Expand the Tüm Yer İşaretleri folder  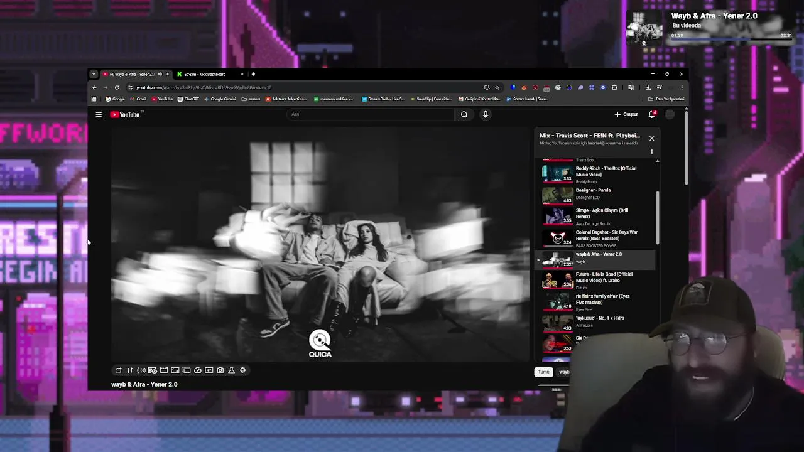(666, 99)
